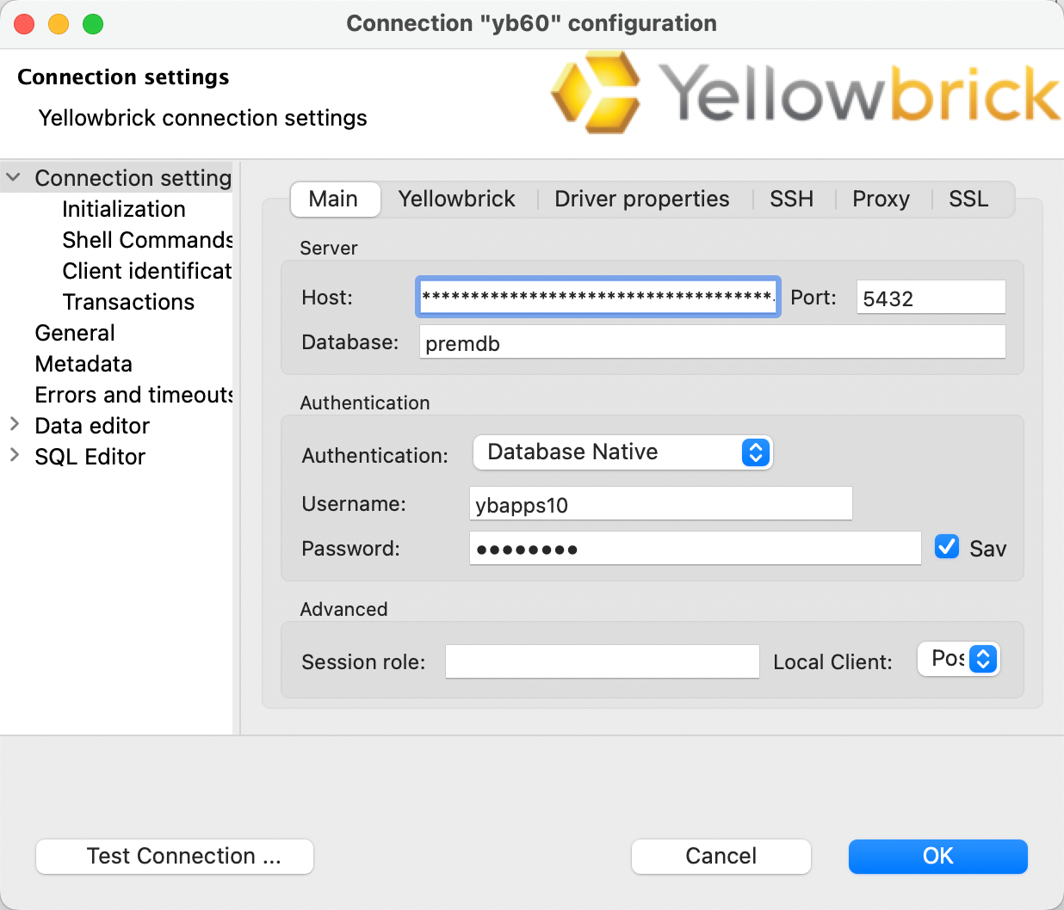Switch to the SSH tab

[791, 199]
